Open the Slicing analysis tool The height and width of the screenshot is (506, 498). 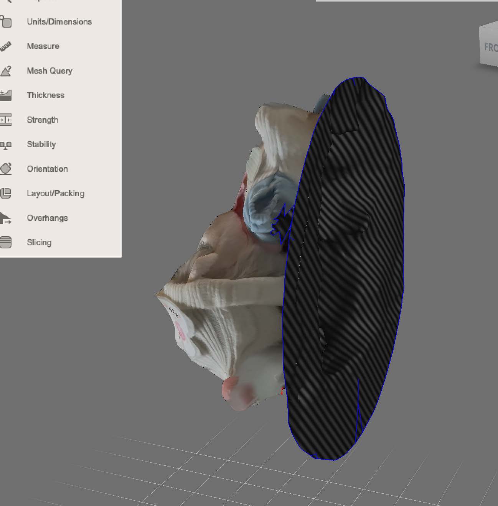pyautogui.click(x=39, y=242)
